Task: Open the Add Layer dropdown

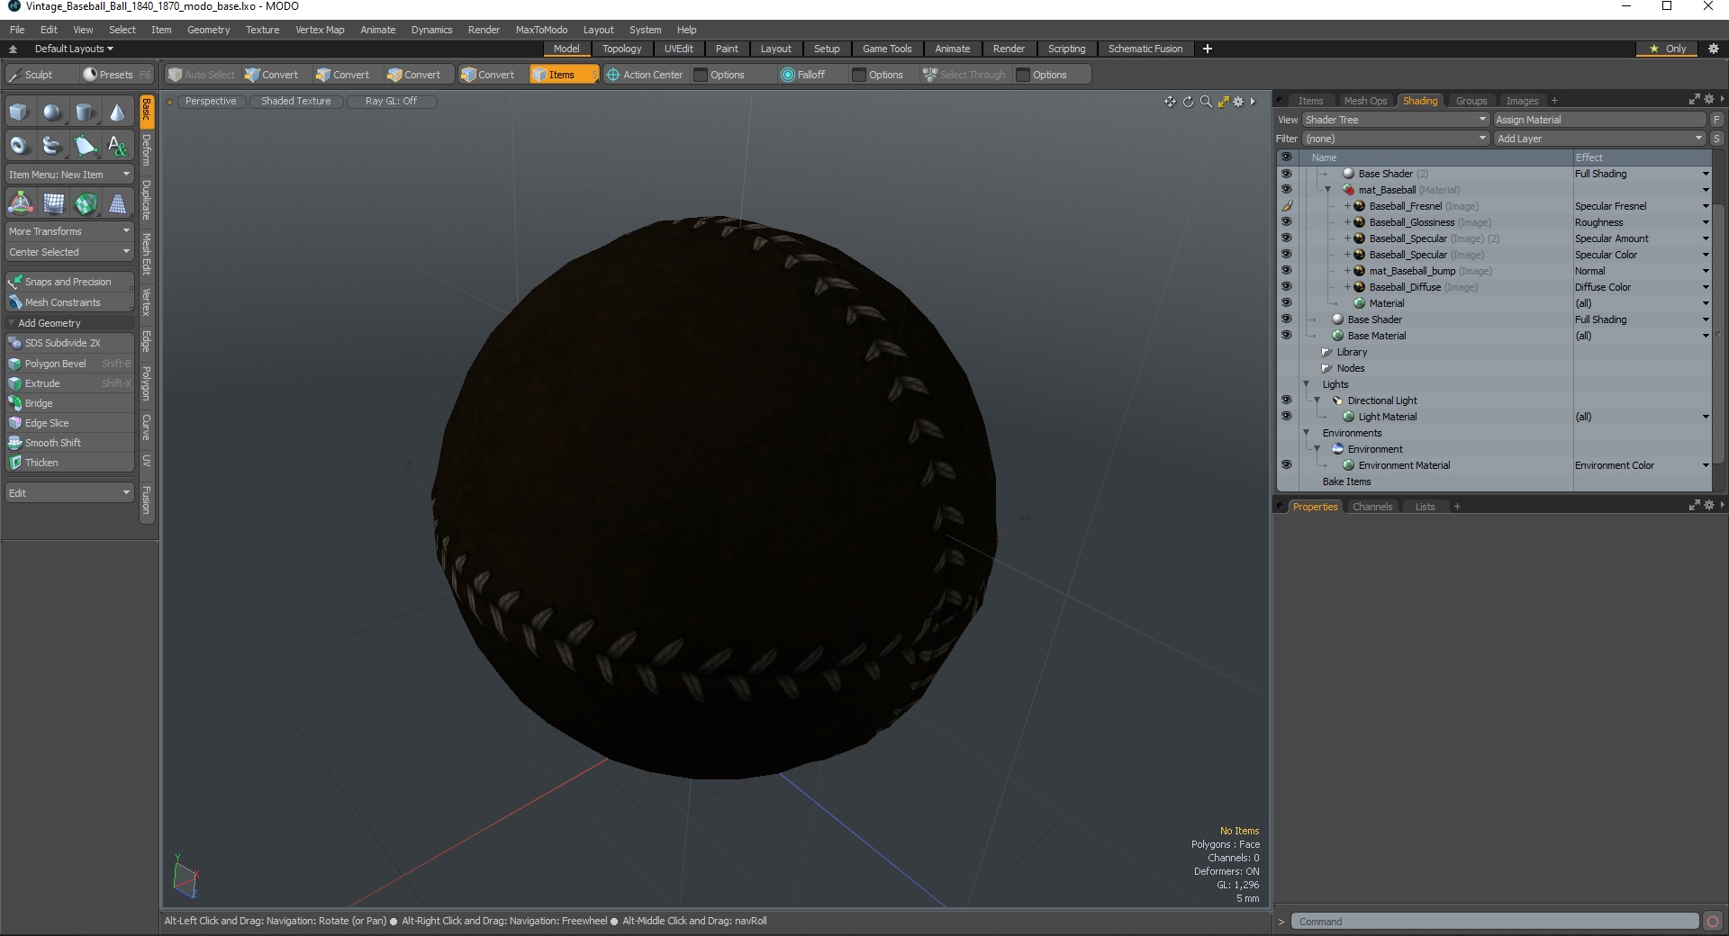Action: coord(1599,139)
